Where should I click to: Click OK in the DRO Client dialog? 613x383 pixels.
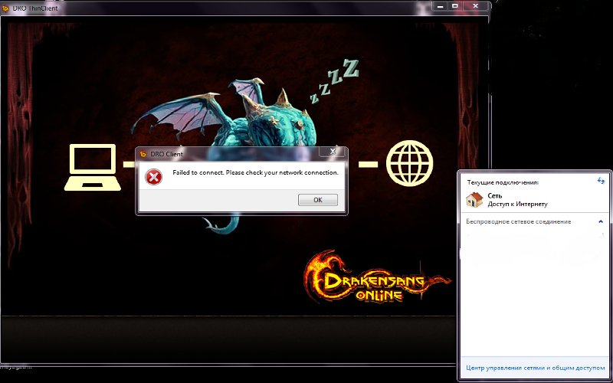tap(317, 200)
